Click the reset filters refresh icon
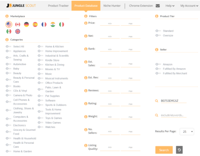This screenshot has height=156, width=200. coord(179,150)
